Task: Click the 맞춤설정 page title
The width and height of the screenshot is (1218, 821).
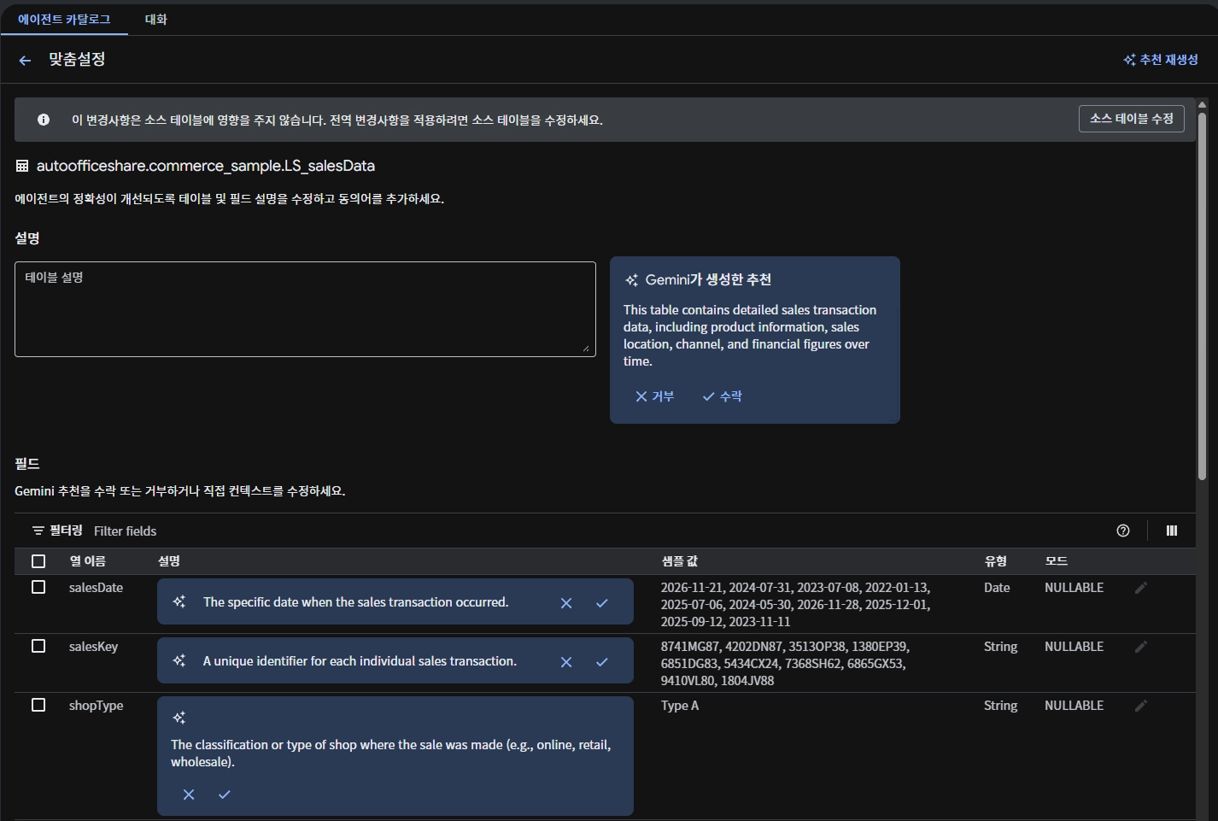Action: [77, 59]
